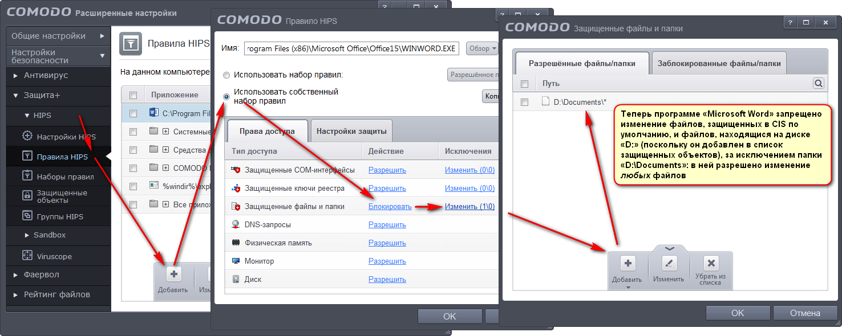Click the Защищенные COM-интерфейсы icon
Screen dimensions: 842x336
coord(236,170)
